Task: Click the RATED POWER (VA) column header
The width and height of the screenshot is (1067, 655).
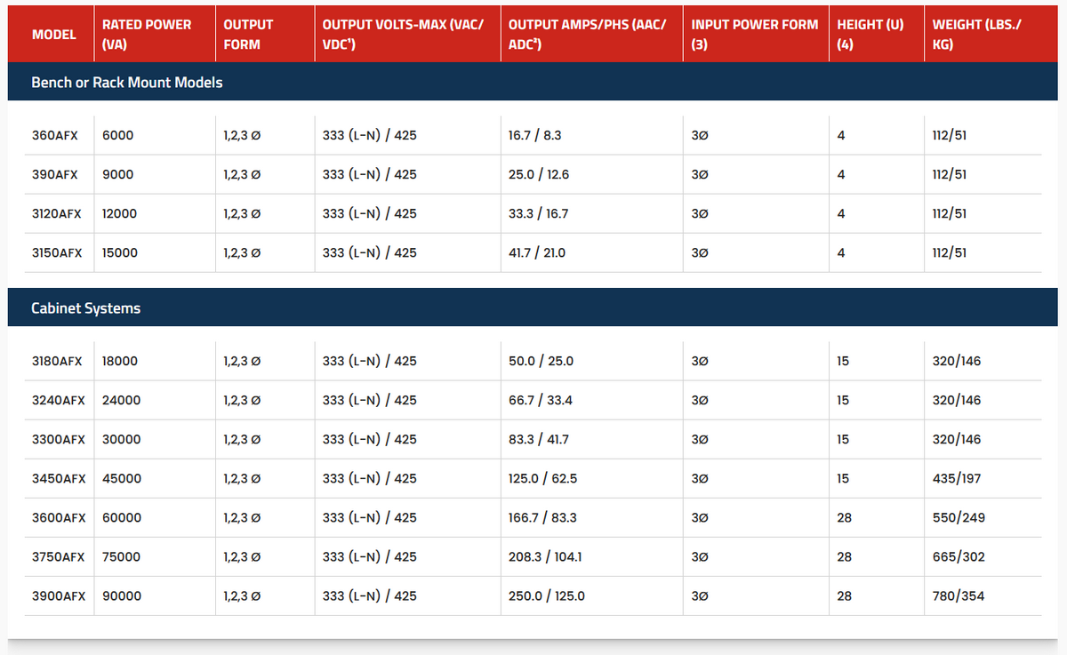Action: coord(147,35)
